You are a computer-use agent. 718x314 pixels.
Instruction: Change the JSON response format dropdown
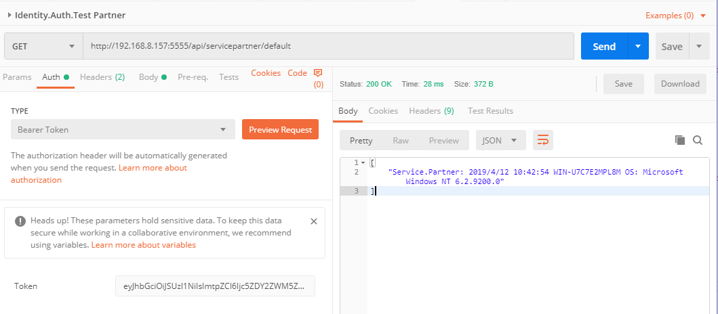pyautogui.click(x=501, y=140)
